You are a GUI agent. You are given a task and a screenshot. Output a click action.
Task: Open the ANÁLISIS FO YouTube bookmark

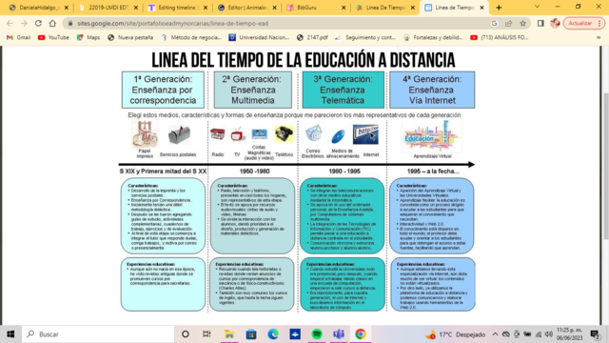[x=499, y=38]
